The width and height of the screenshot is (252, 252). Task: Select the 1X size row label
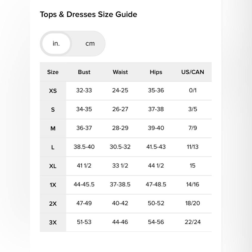click(x=53, y=185)
